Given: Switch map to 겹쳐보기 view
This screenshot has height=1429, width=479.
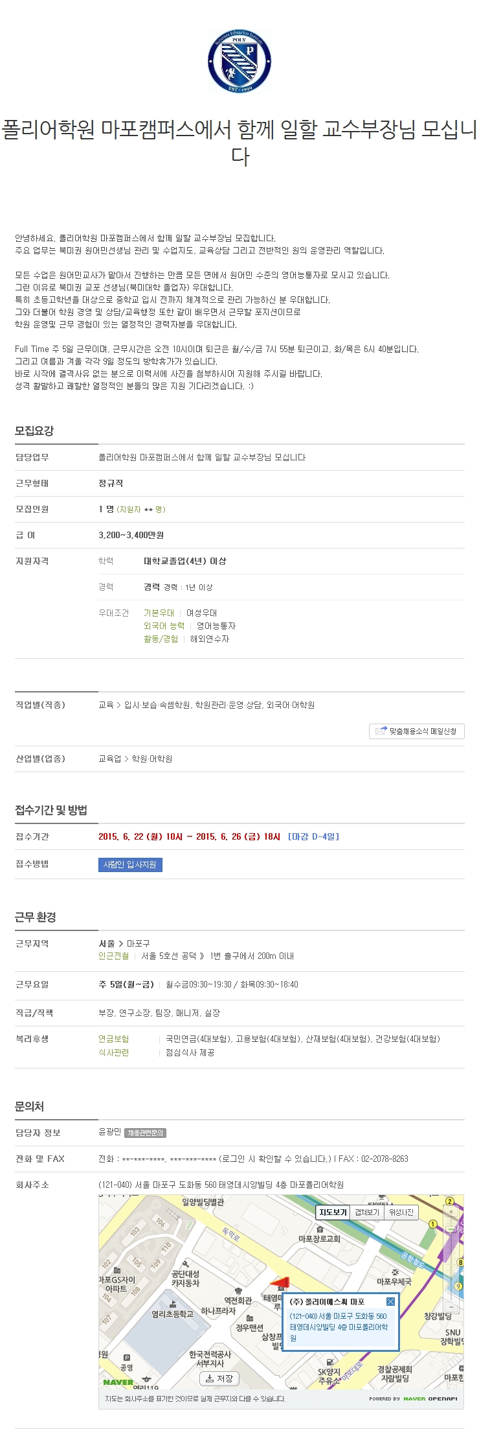Looking at the screenshot, I should pyautogui.click(x=367, y=1212).
